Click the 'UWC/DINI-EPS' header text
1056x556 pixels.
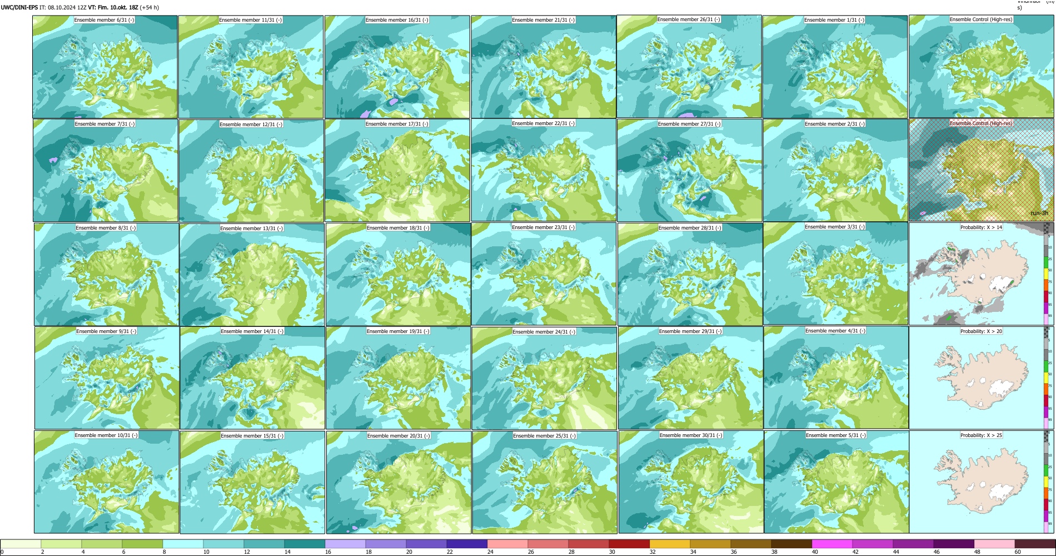coord(19,8)
